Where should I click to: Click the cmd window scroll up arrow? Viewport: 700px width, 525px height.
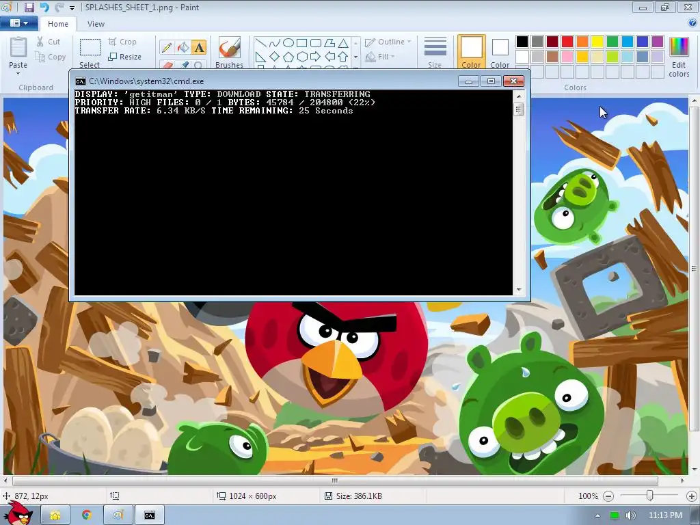point(519,96)
